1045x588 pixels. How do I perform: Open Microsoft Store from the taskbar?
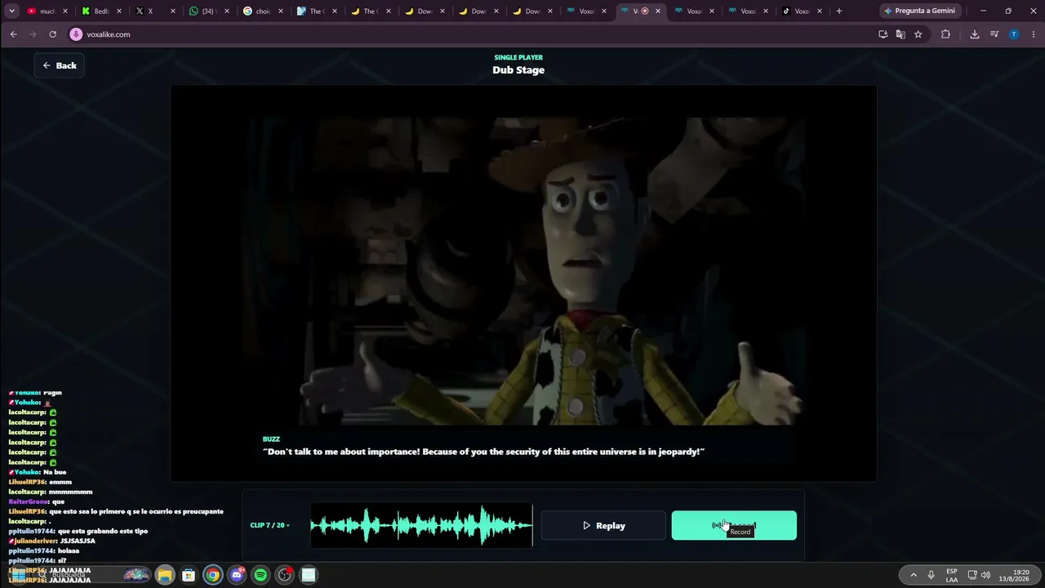tap(189, 575)
